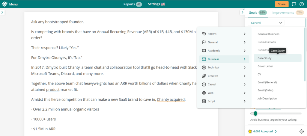
Task: Click the Business envelope icon
Action: pos(204,59)
